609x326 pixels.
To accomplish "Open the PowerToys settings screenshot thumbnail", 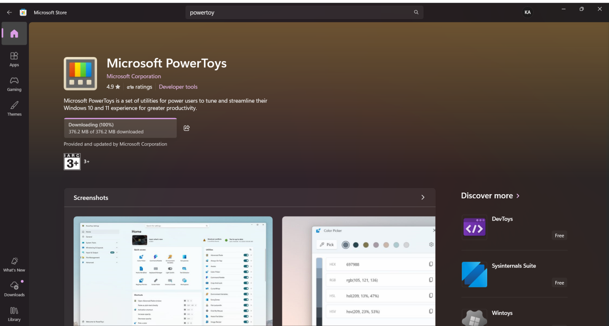I will (x=173, y=271).
